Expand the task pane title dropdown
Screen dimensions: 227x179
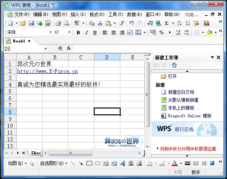coord(212,57)
